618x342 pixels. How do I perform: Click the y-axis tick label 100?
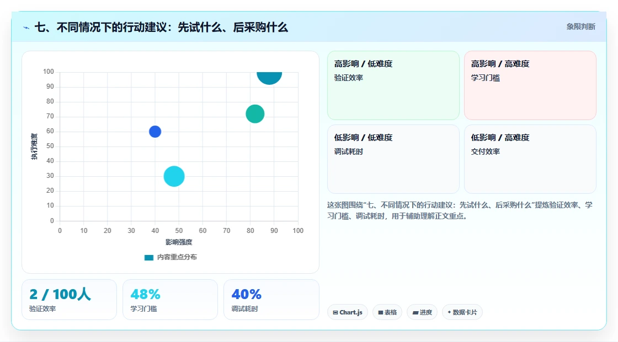pyautogui.click(x=49, y=72)
